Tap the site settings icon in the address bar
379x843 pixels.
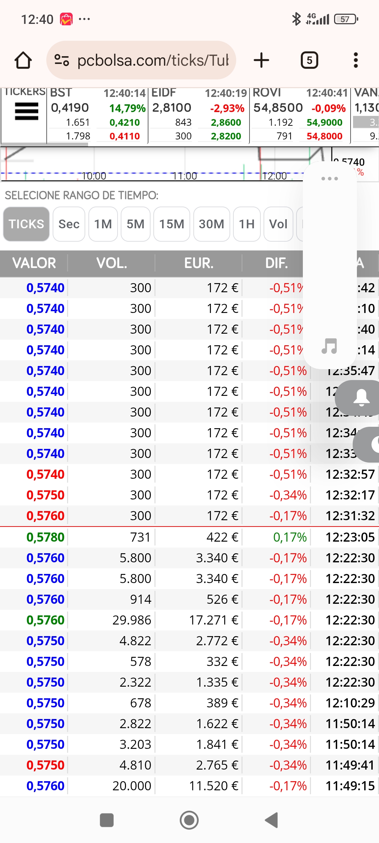point(62,60)
